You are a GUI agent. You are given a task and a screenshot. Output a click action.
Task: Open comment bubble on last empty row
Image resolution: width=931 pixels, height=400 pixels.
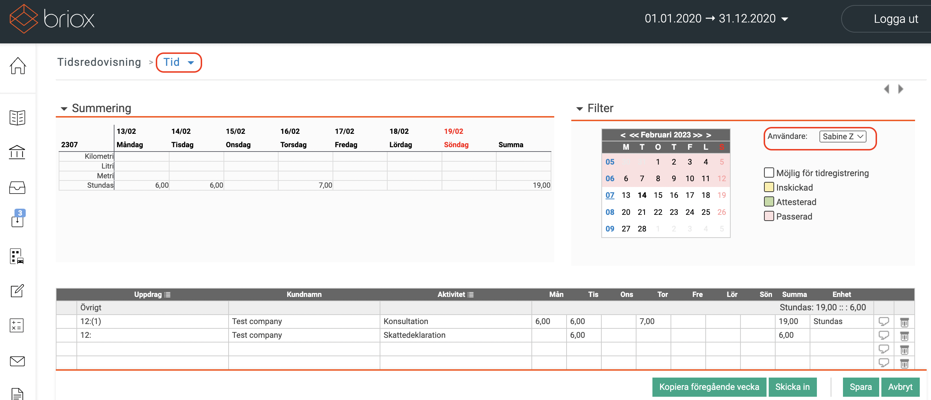[884, 362]
